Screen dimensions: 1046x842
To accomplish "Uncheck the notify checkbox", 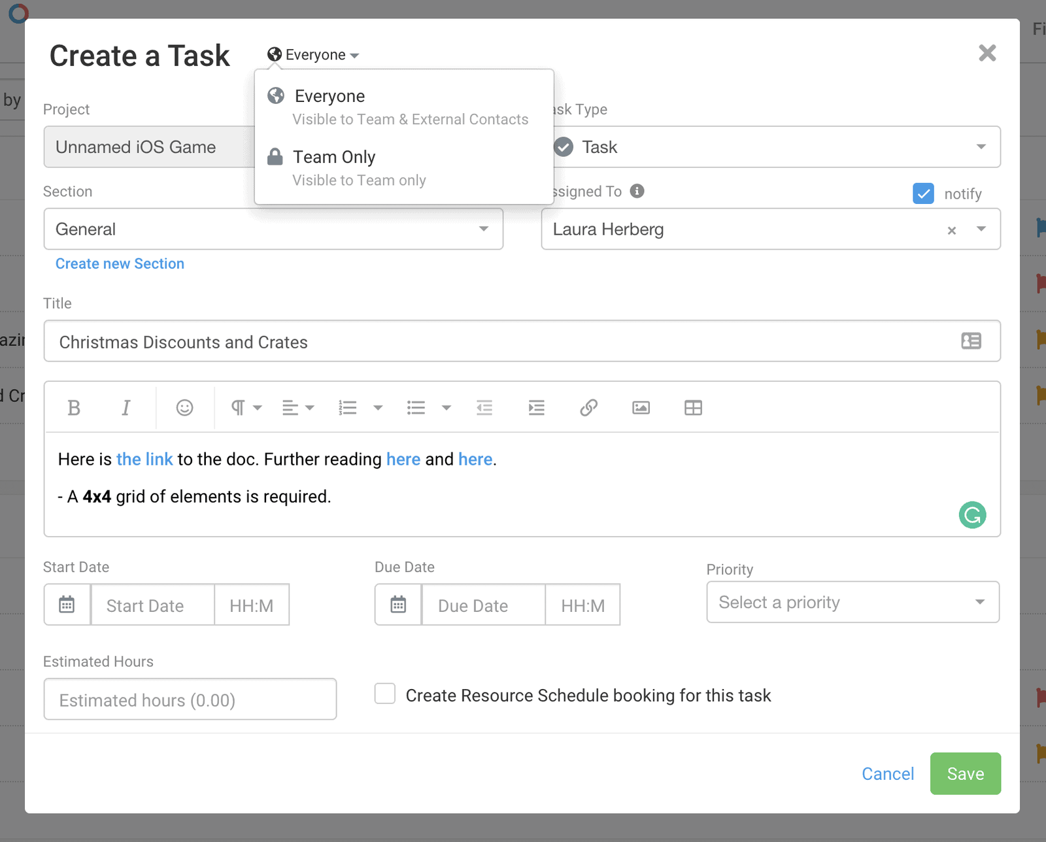I will (923, 194).
